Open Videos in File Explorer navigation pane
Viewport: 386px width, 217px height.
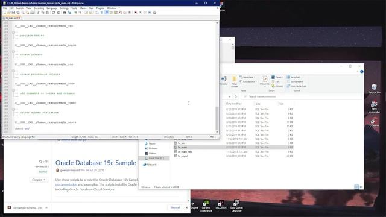pyautogui.click(x=150, y=153)
